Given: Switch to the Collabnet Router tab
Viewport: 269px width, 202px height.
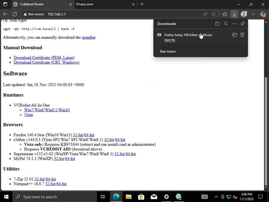Looking at the screenshot, I should point(43,4).
